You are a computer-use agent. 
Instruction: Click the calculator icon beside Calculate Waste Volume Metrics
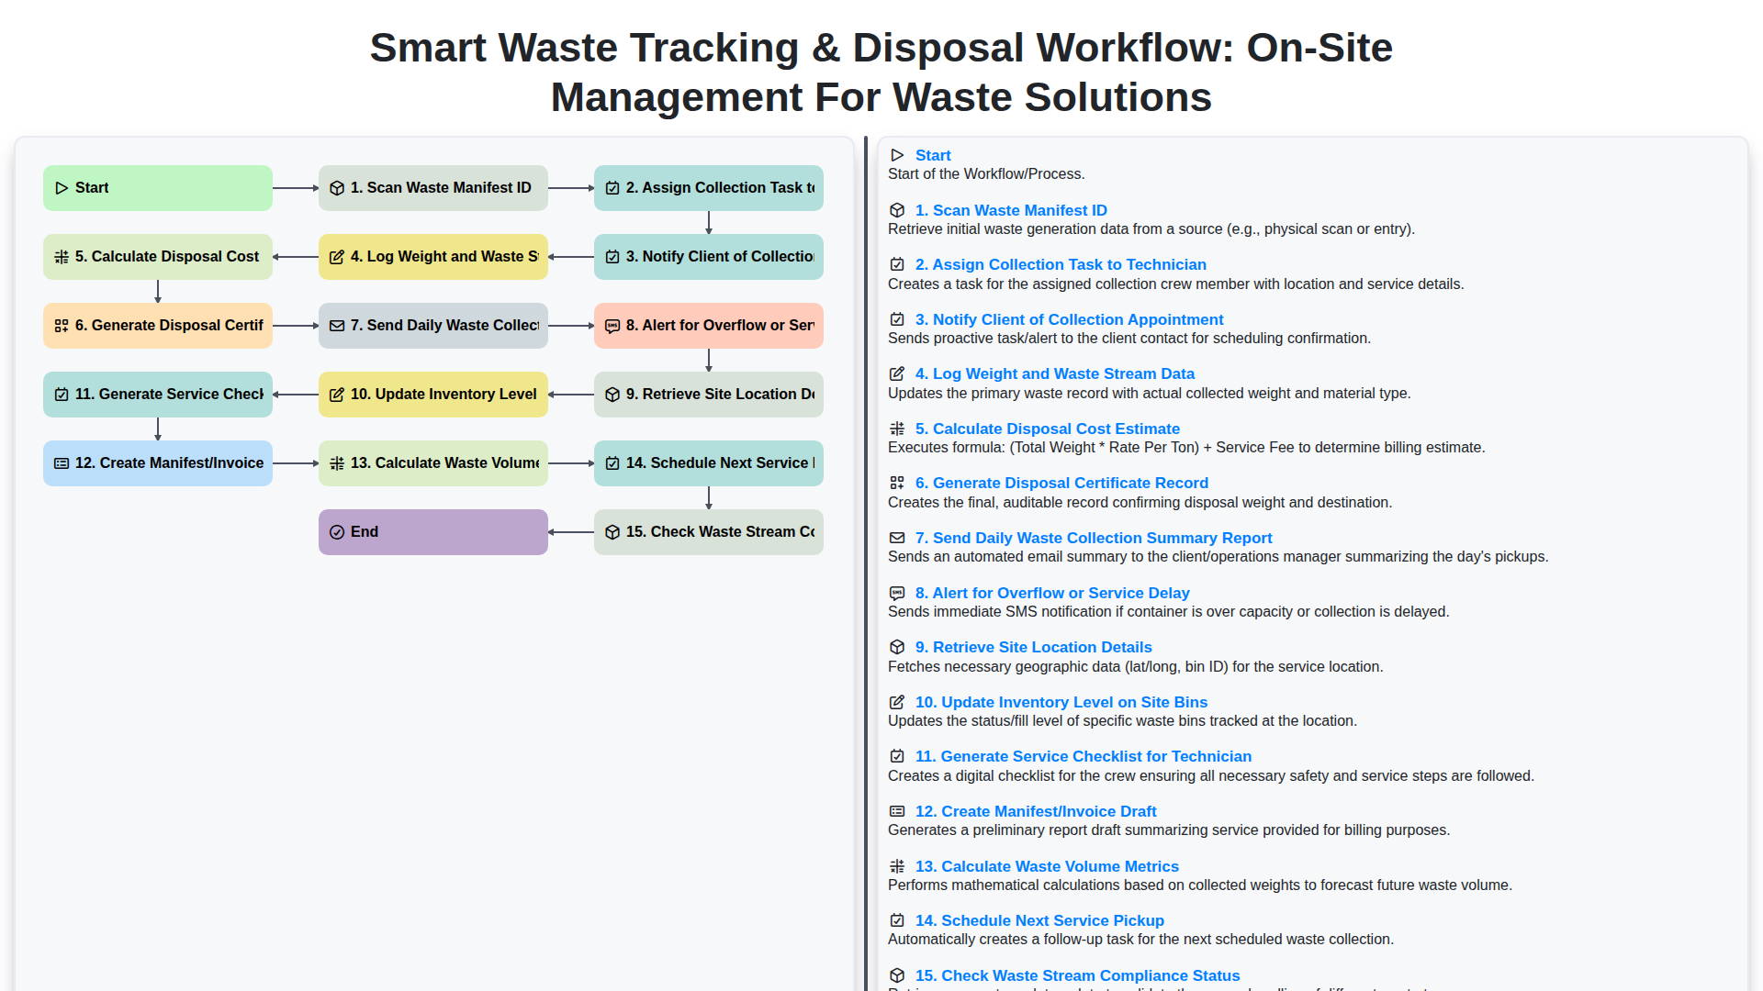[x=336, y=463]
